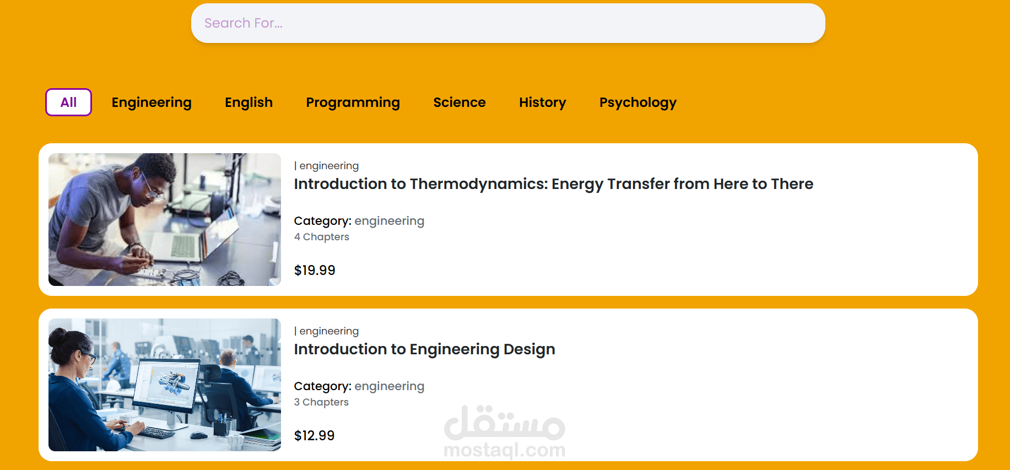Click the 4 Chapters label
The height and width of the screenshot is (470, 1010).
coord(322,237)
